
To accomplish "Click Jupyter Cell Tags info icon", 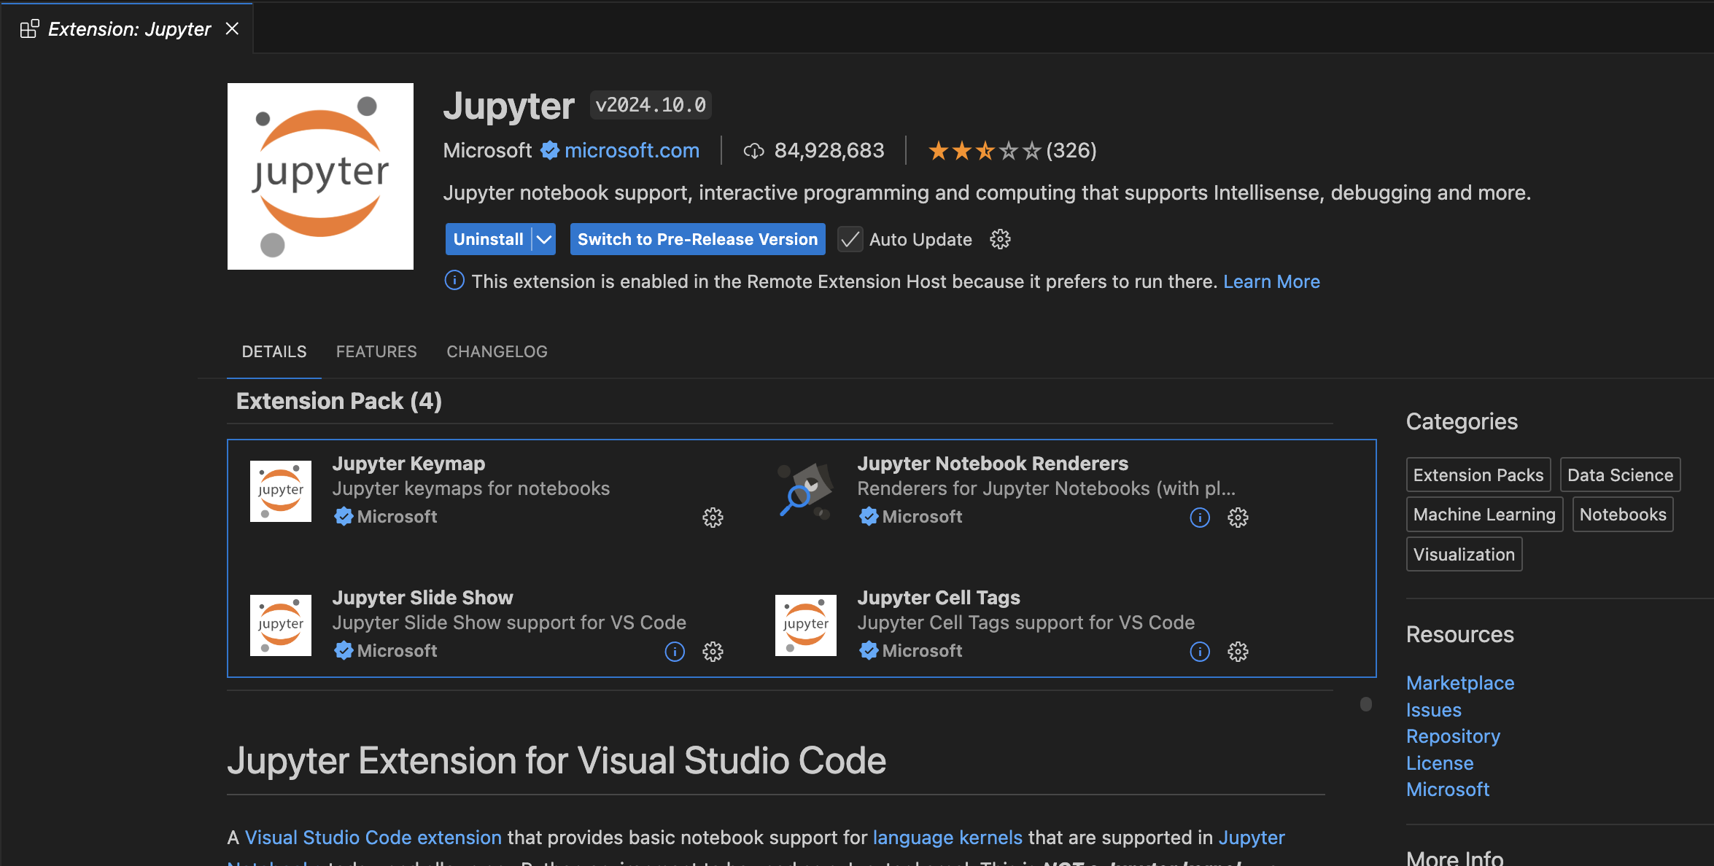I will (1200, 652).
